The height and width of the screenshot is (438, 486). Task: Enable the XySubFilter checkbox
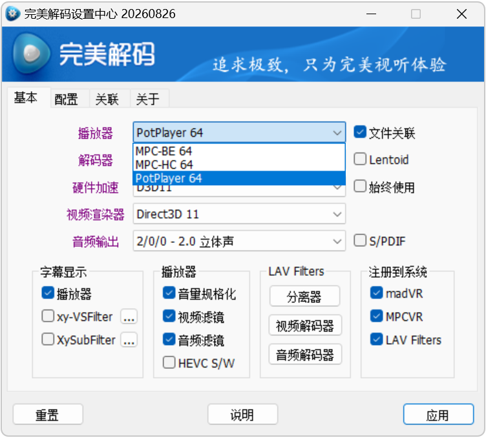point(48,339)
